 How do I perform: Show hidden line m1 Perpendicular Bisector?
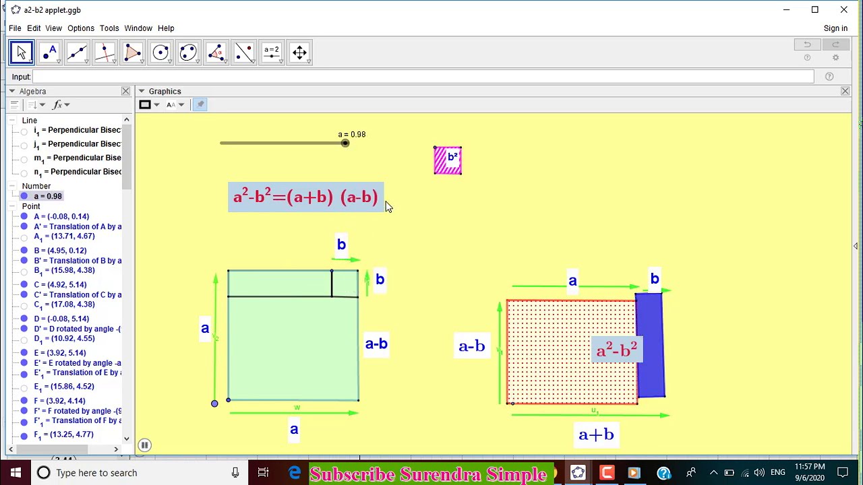(24, 158)
